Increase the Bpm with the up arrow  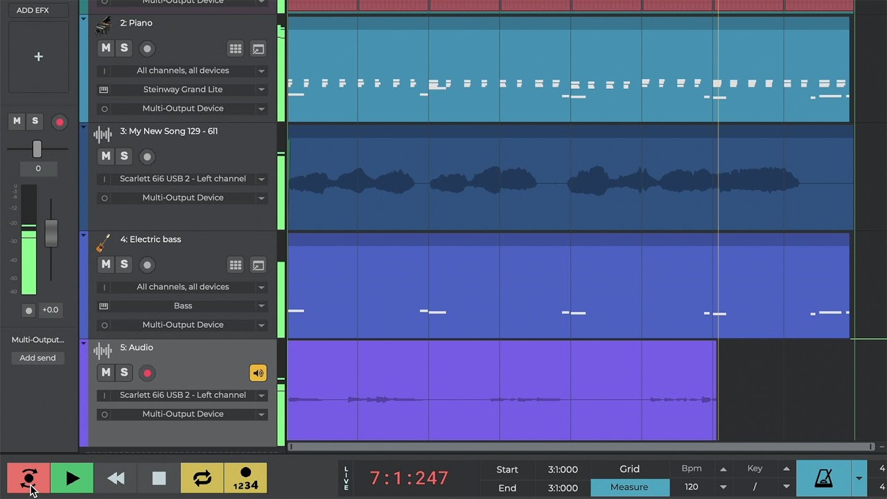click(723, 469)
